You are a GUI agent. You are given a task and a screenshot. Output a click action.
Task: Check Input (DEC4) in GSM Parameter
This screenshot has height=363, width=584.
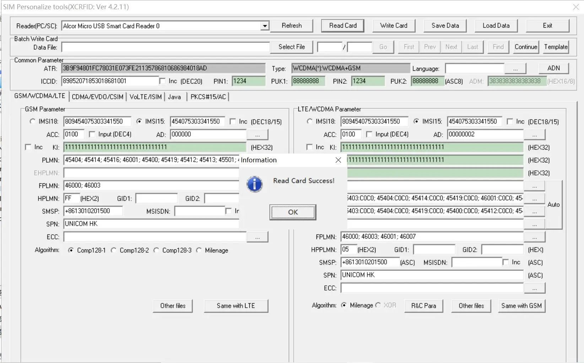[92, 134]
